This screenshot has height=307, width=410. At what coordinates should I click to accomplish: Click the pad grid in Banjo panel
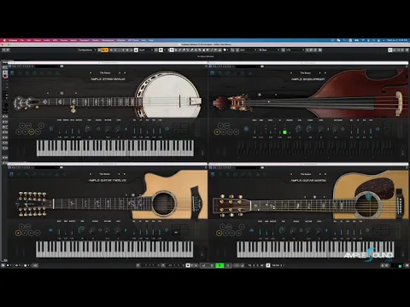point(180,128)
